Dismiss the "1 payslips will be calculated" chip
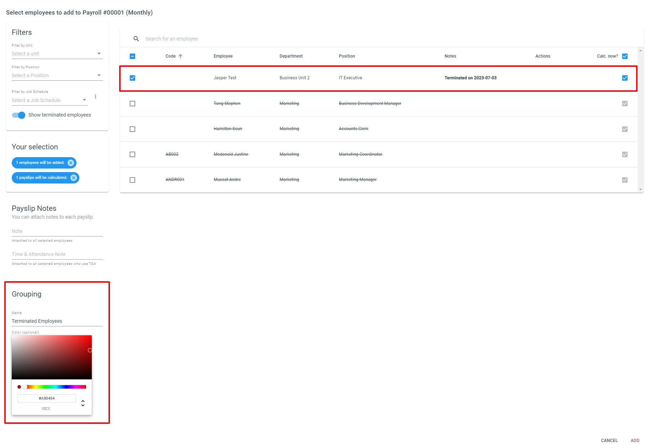This screenshot has height=448, width=655. (x=73, y=177)
